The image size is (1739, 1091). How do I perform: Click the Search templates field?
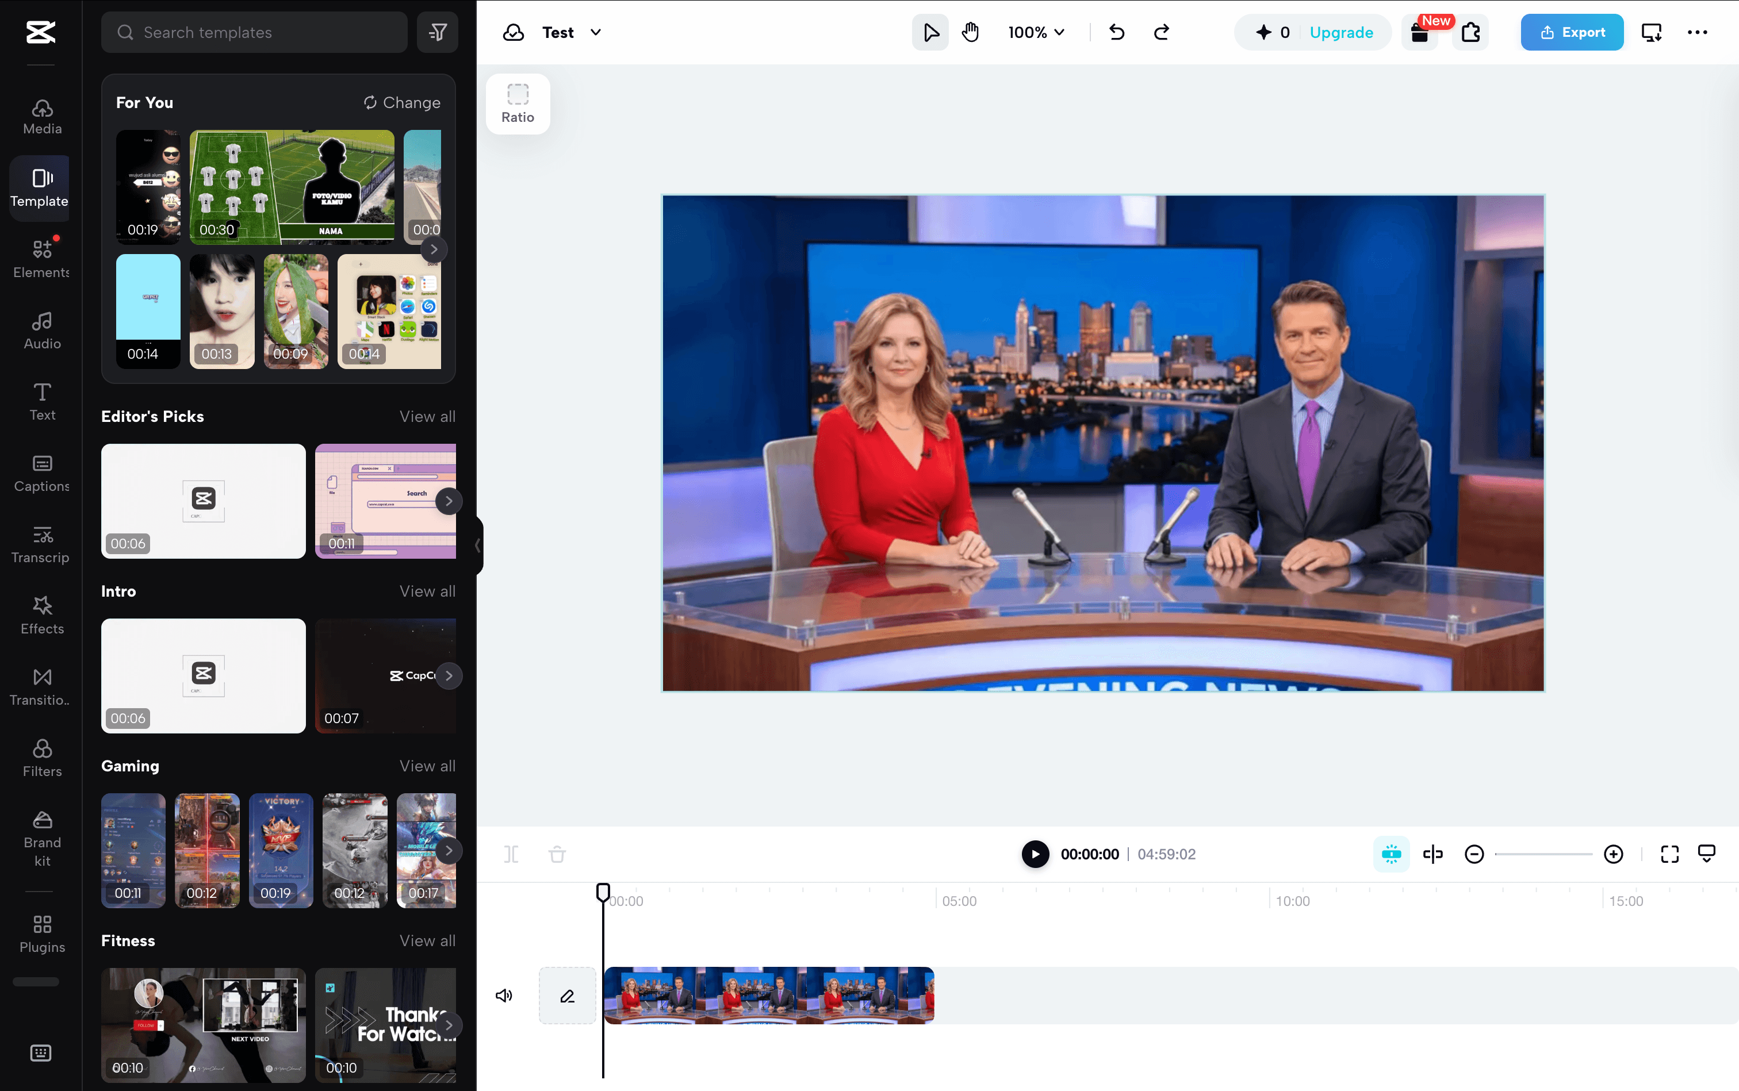click(254, 32)
